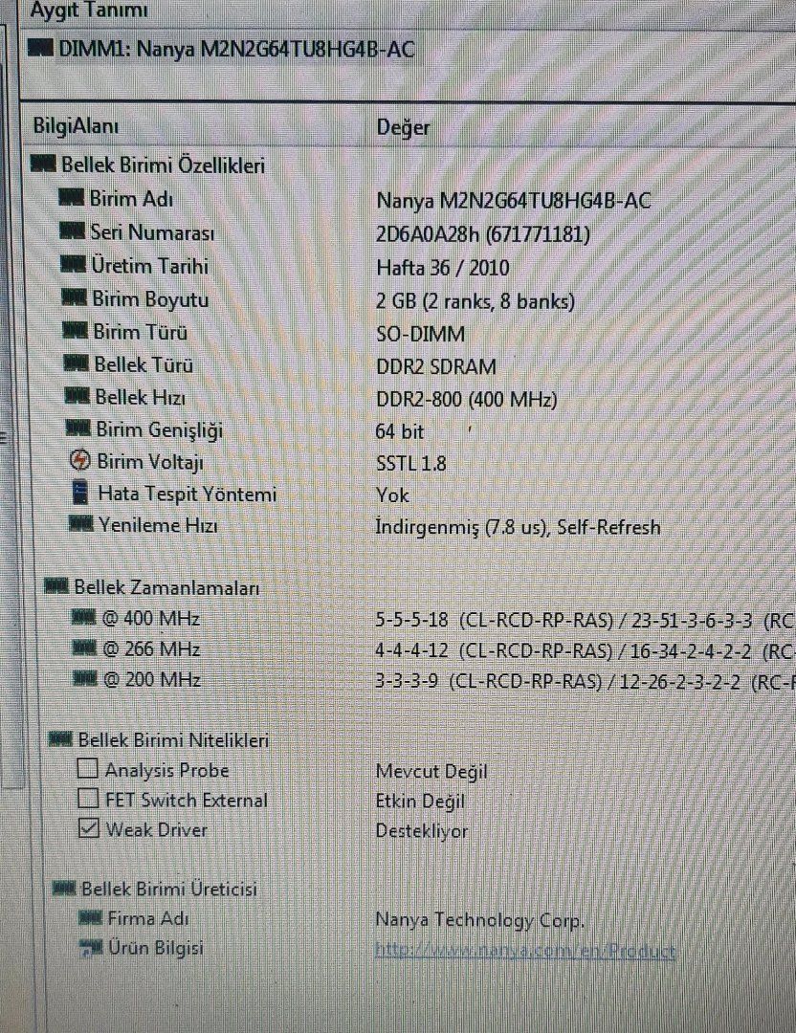Click icon next to @ 266 MHz
Screen dimensions: 796x1033
84,648
